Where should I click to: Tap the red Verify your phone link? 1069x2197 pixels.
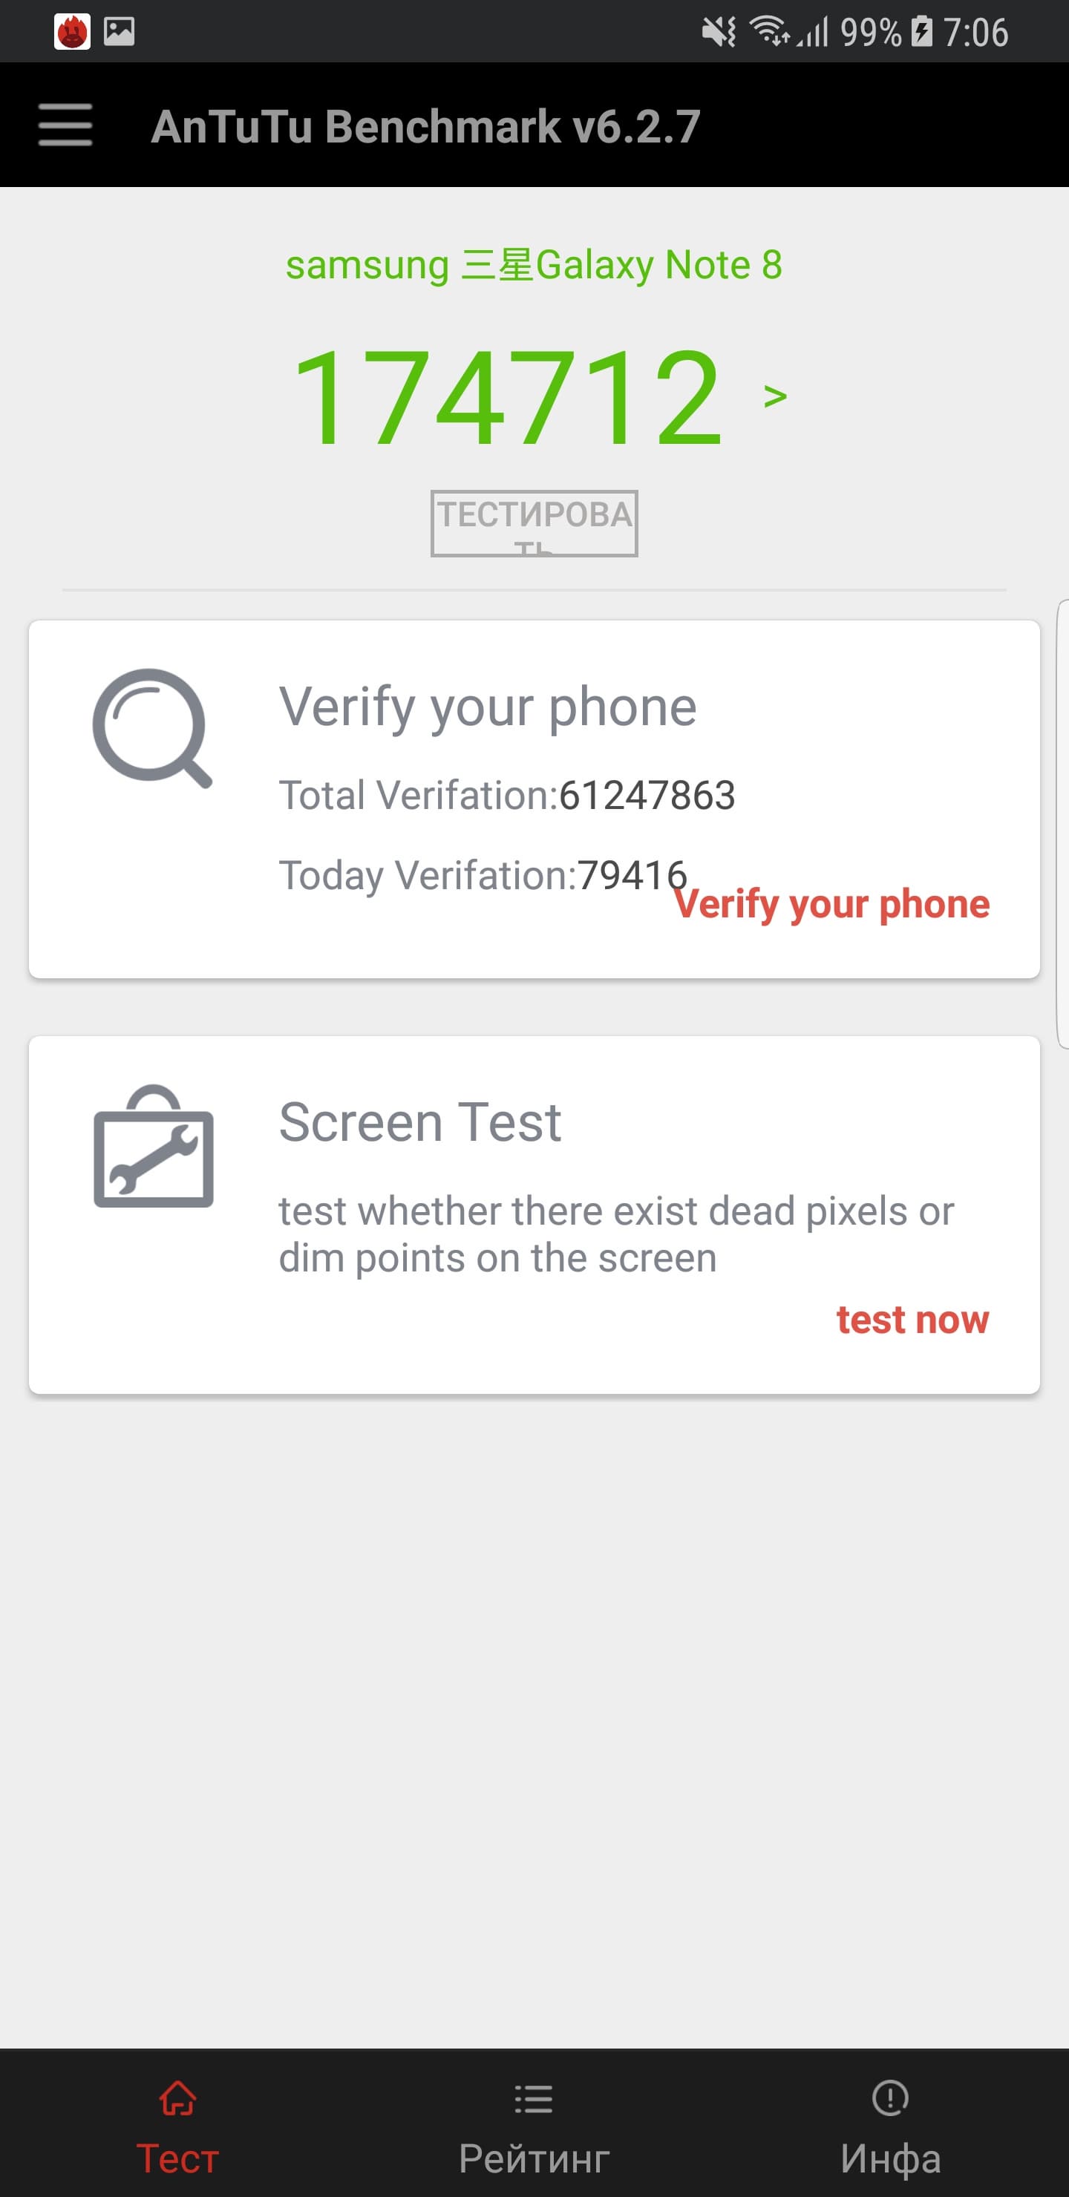[x=832, y=904]
